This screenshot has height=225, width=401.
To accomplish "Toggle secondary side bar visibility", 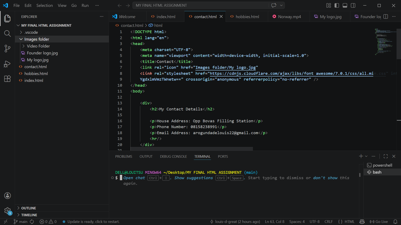I will [353, 5].
